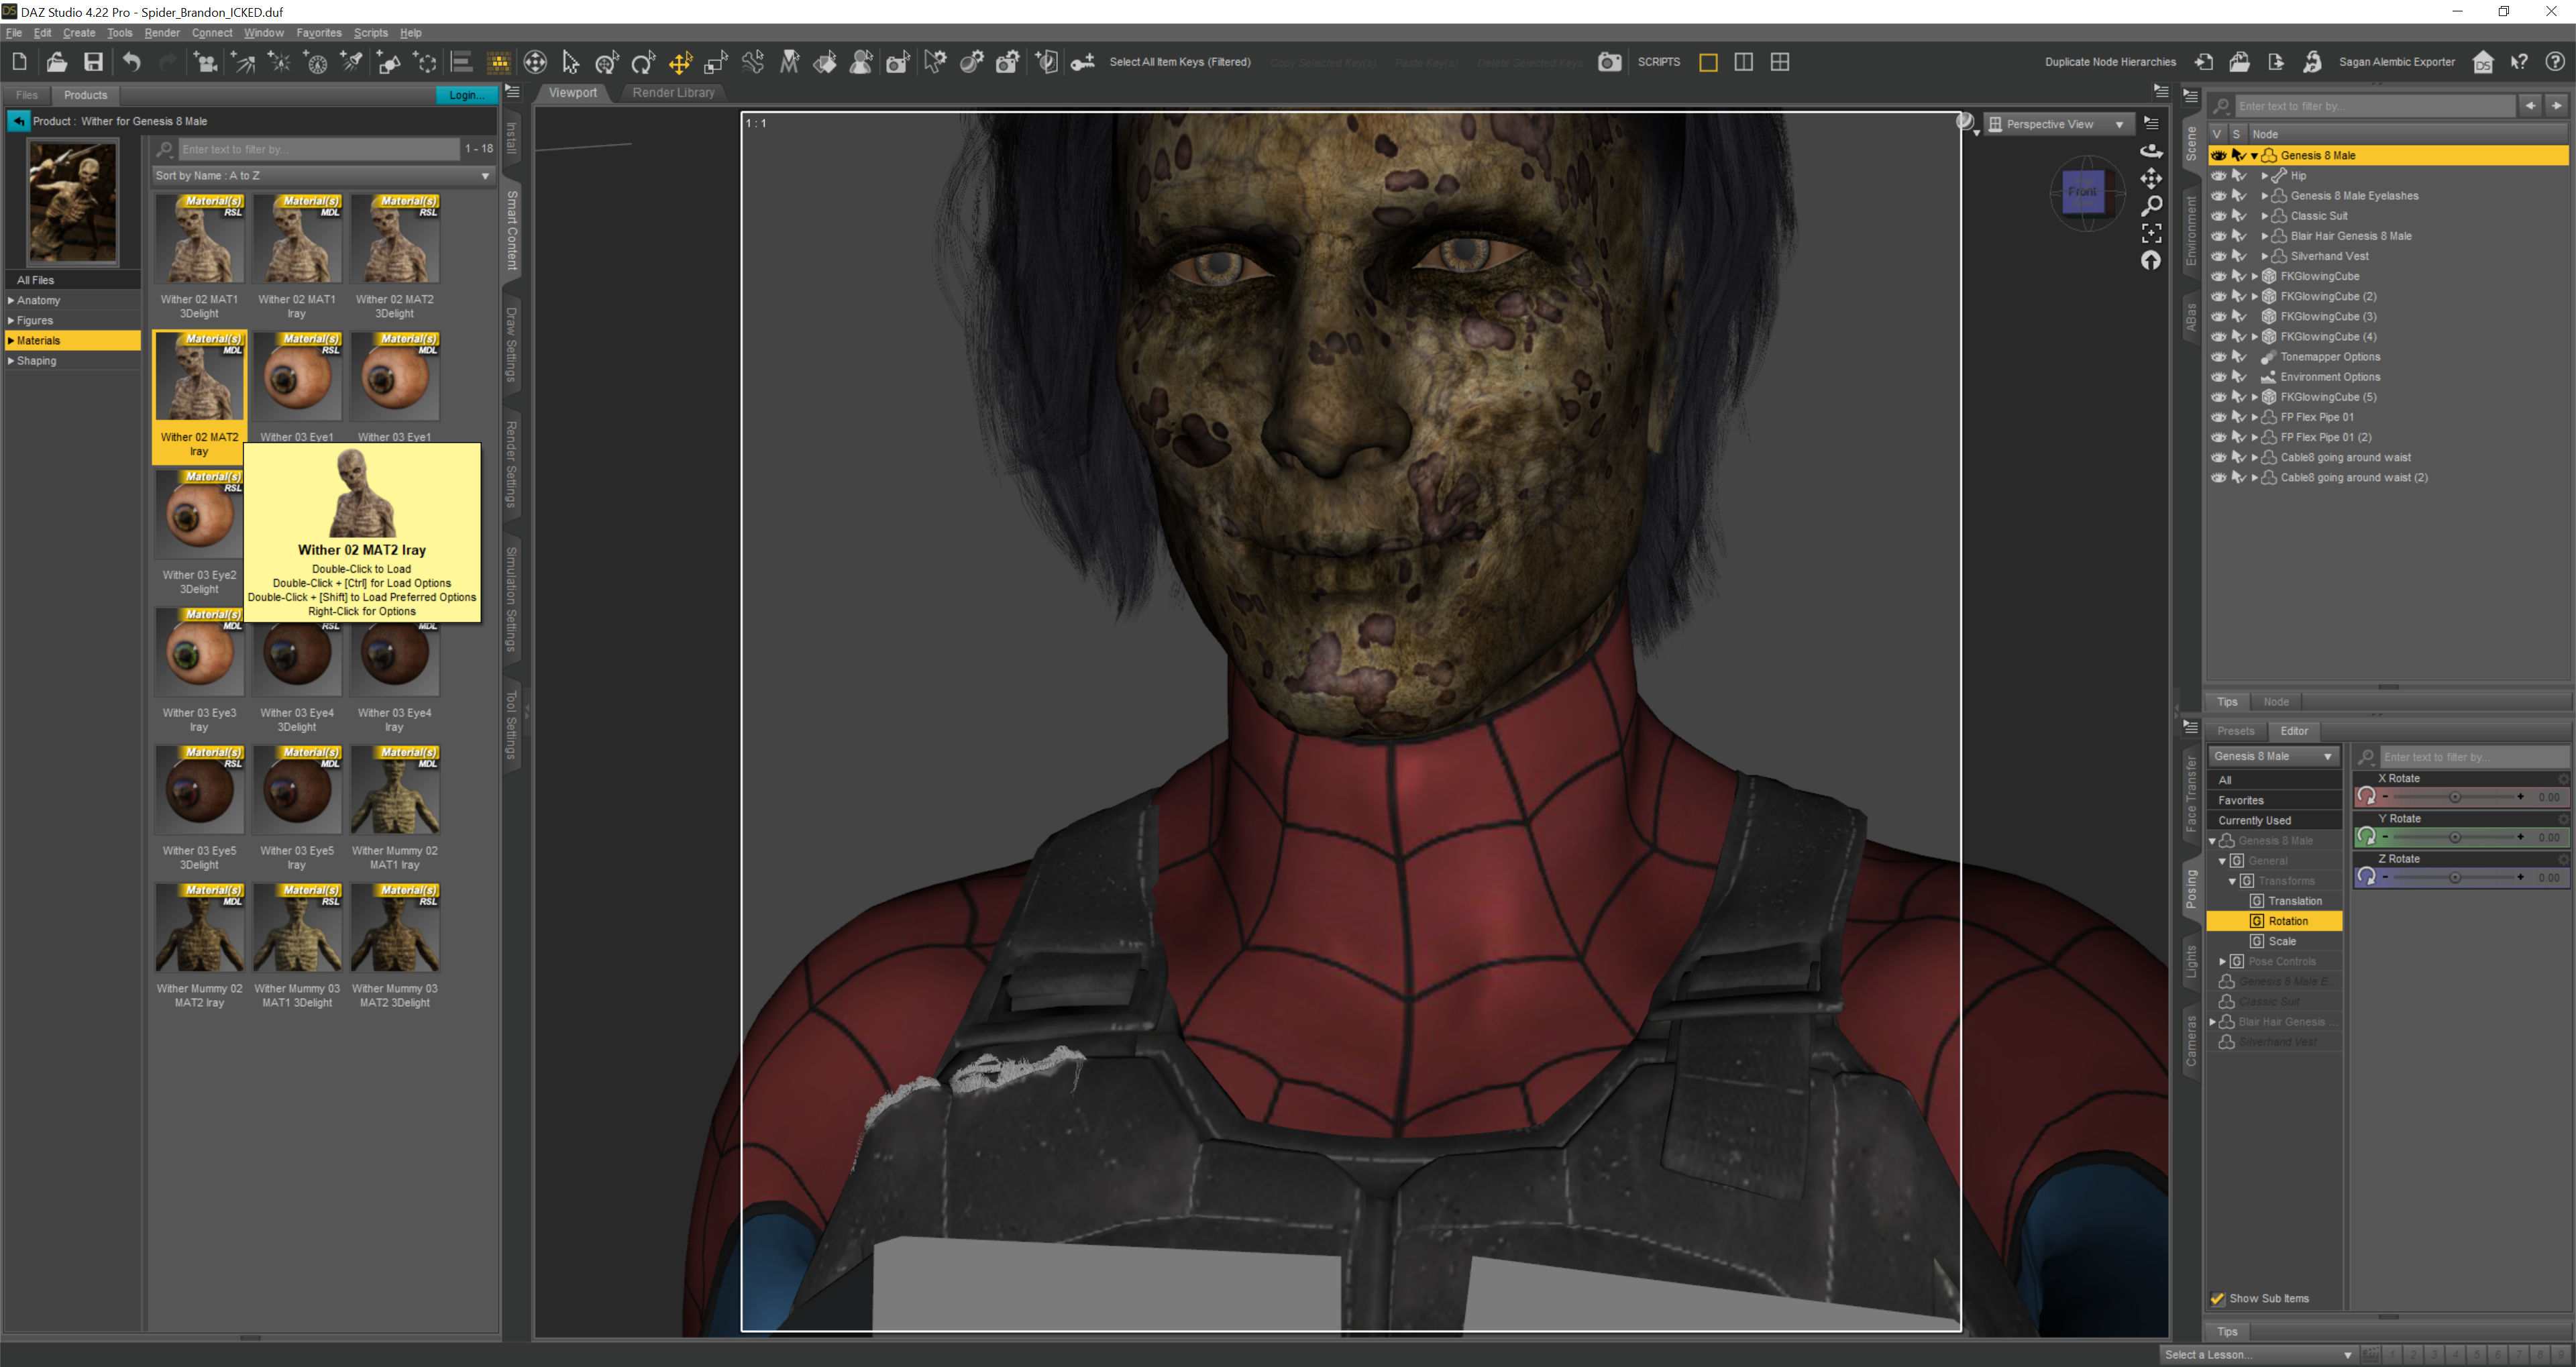The image size is (2576, 1367).
Task: Expand Pose Controls in parameter tree
Action: tap(2222, 961)
